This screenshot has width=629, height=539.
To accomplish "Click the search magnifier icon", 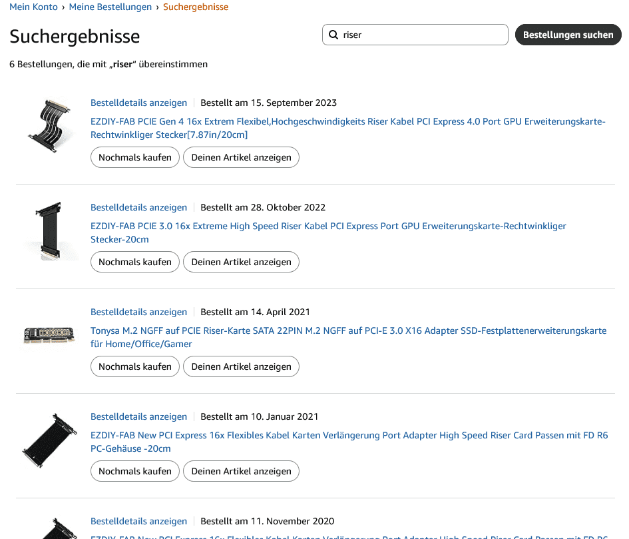I will [x=333, y=35].
